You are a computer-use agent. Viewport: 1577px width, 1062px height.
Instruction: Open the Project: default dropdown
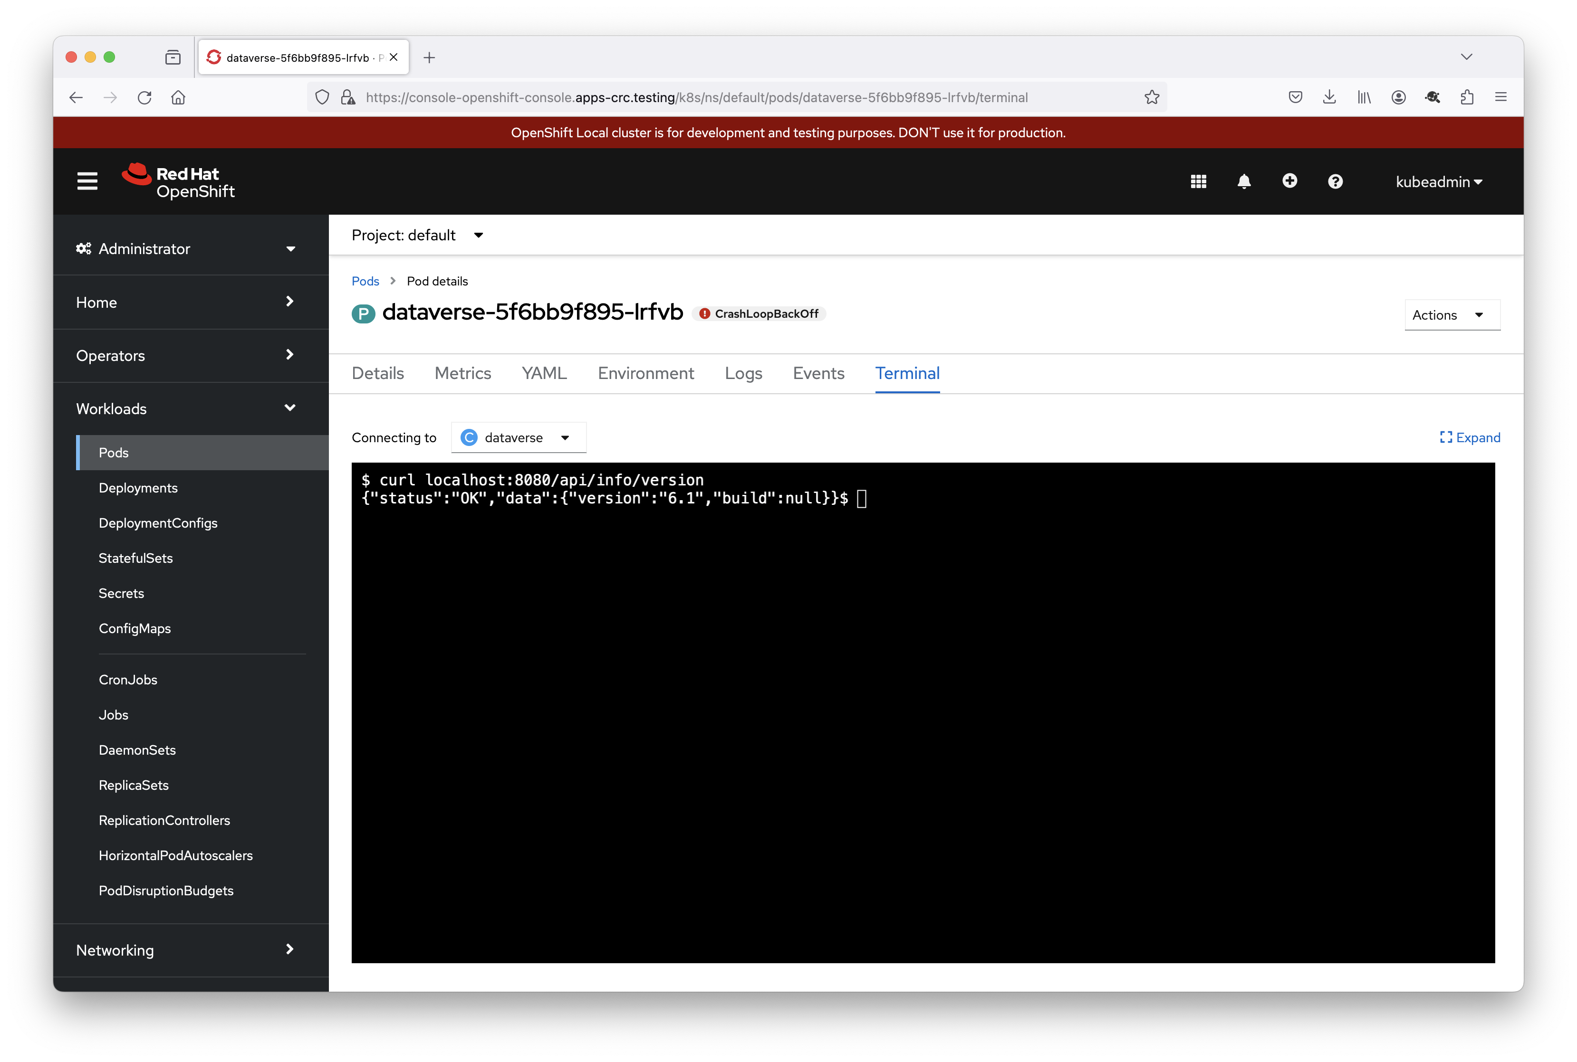tap(417, 235)
